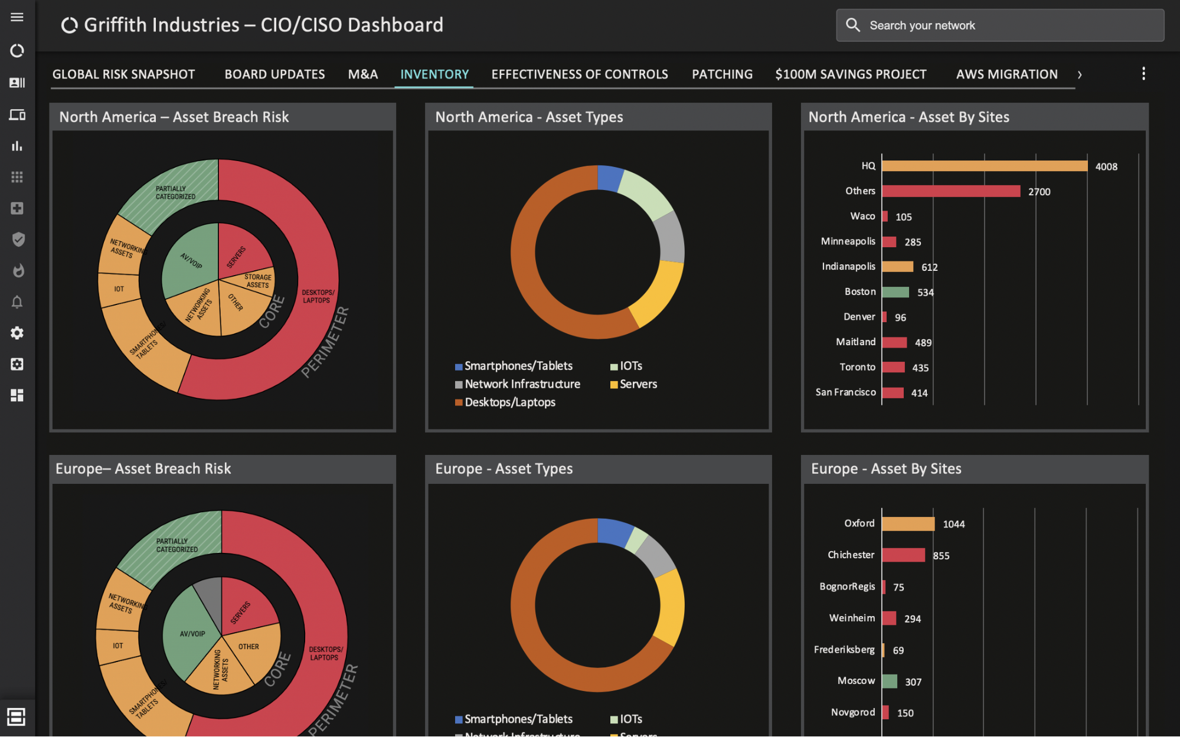Open the devices icon in sidebar
Viewport: 1180px width, 737px height.
(x=17, y=114)
